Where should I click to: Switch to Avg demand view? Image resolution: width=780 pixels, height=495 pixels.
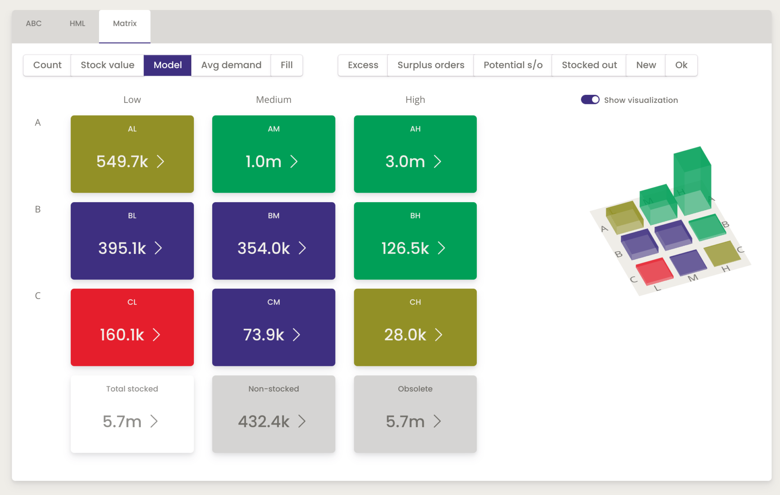click(x=231, y=65)
